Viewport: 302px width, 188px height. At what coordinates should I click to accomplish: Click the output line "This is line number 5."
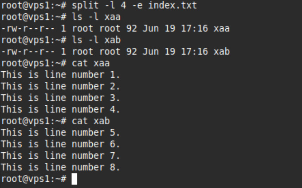tap(60, 133)
